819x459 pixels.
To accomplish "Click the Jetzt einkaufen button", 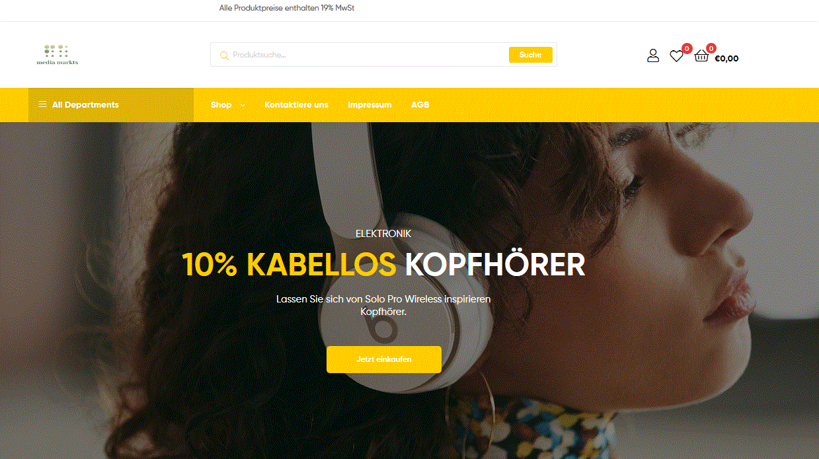I will (x=384, y=359).
